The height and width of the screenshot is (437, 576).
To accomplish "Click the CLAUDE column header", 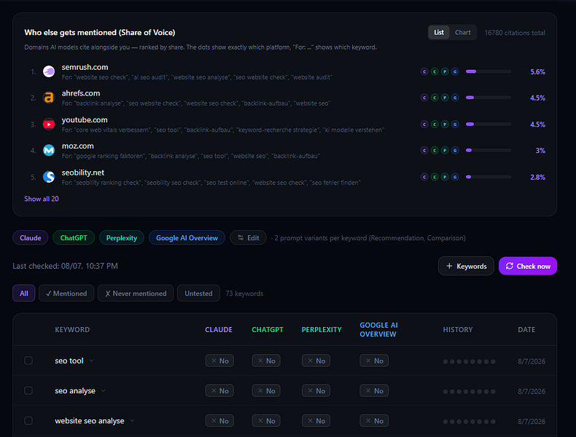I will [x=219, y=329].
